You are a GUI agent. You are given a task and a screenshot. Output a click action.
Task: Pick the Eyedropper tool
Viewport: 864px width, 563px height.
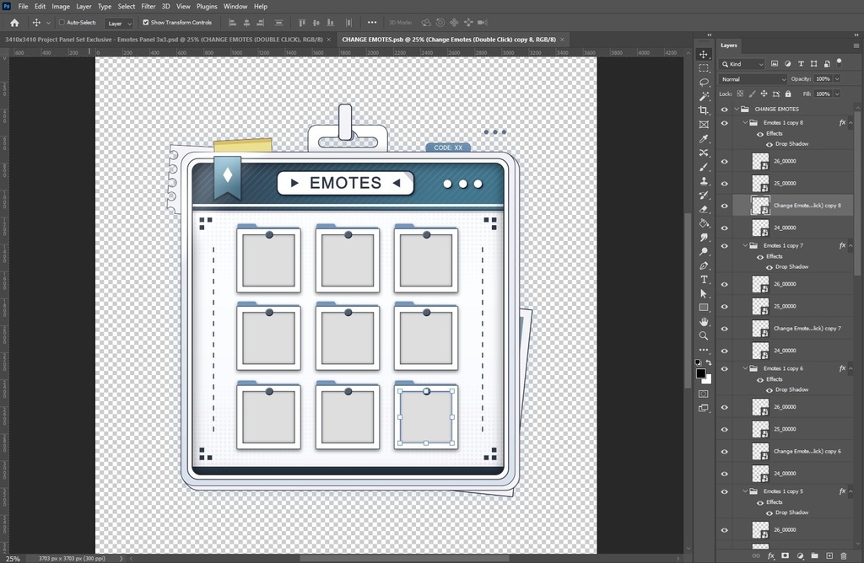point(704,139)
